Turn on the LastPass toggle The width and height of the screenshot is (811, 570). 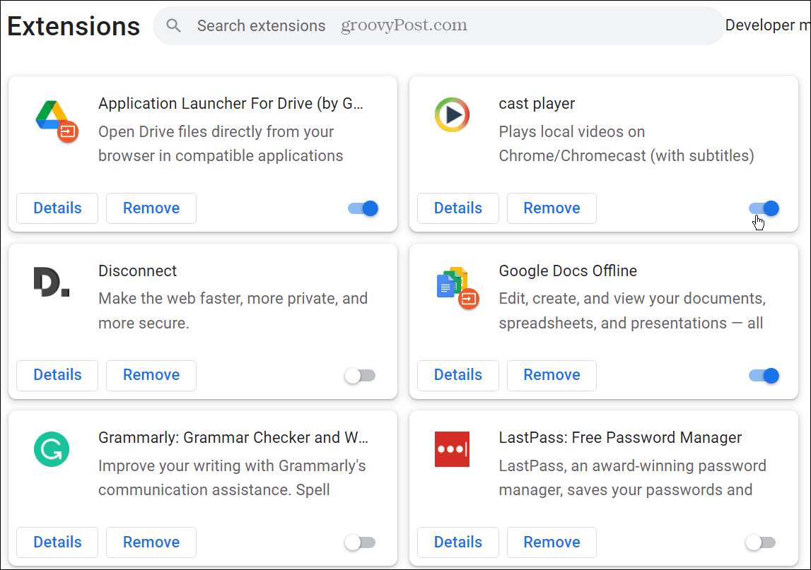point(761,542)
